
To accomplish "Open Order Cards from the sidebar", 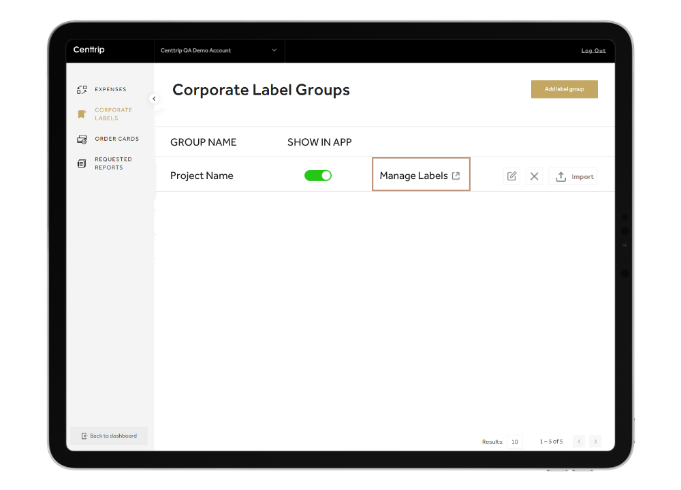I will point(117,139).
